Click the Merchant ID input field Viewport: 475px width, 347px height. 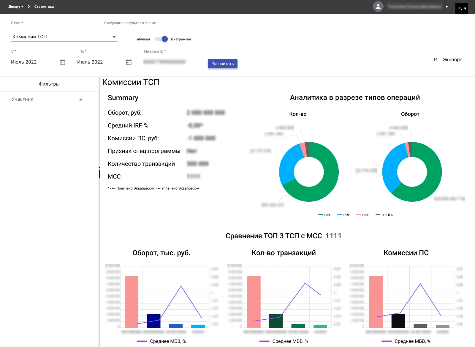click(172, 62)
